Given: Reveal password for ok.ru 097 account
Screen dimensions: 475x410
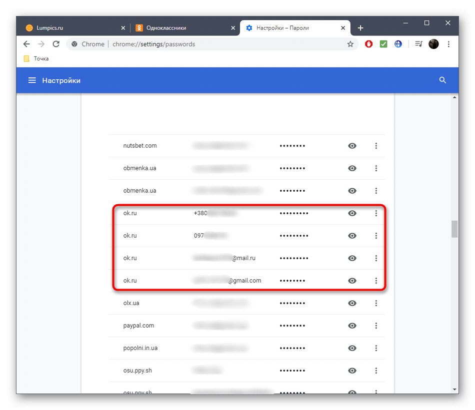Looking at the screenshot, I should tap(352, 236).
